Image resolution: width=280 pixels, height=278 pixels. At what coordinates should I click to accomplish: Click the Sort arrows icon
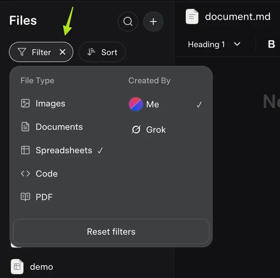(91, 52)
